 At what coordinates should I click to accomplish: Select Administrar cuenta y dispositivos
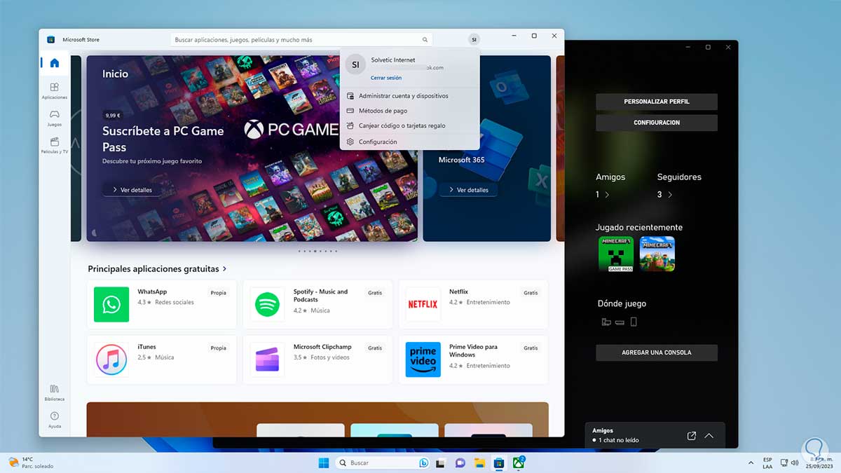(x=409, y=96)
